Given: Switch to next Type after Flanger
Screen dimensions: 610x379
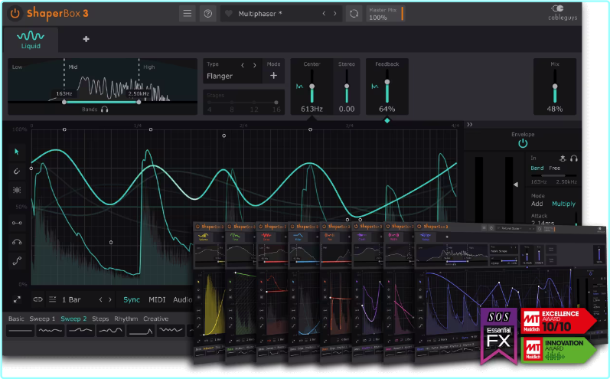Looking at the screenshot, I should [256, 65].
